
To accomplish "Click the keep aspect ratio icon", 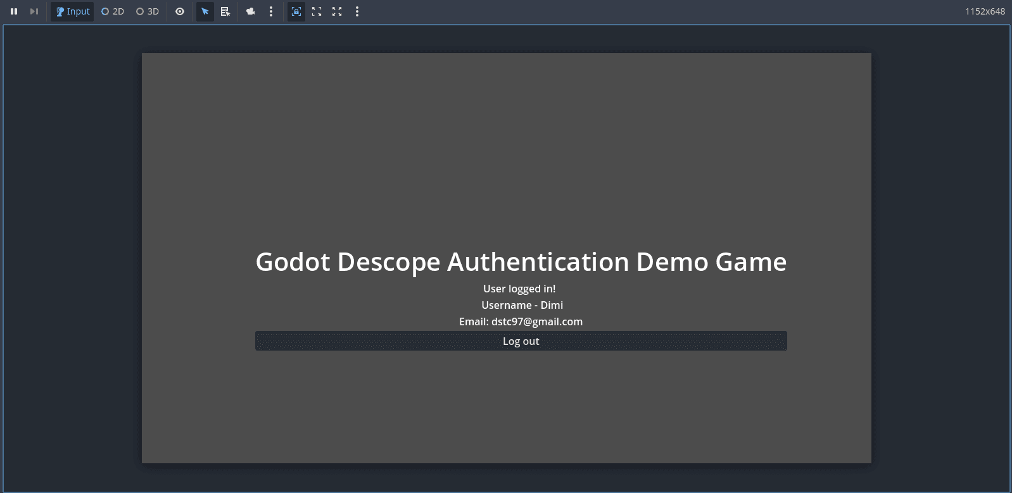I will point(317,11).
